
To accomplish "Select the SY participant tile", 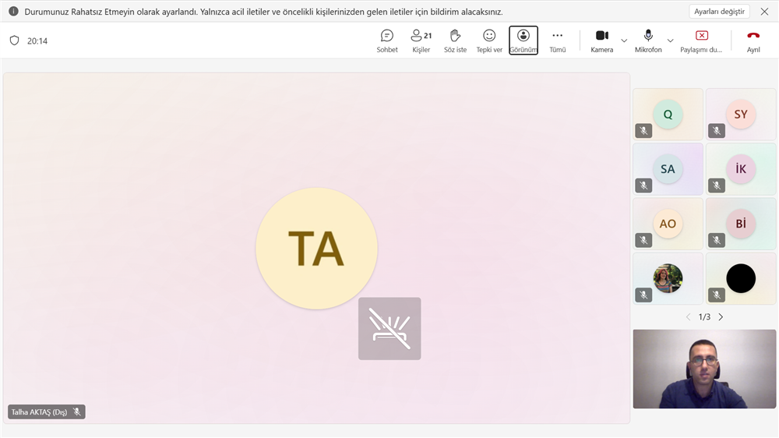I will point(741,114).
